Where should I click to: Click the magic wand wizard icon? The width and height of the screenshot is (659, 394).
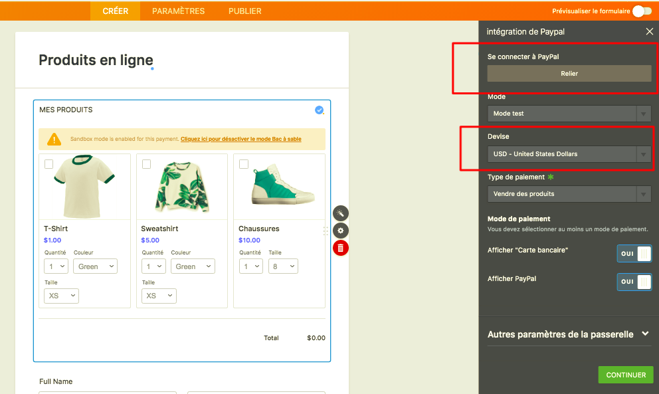340,213
